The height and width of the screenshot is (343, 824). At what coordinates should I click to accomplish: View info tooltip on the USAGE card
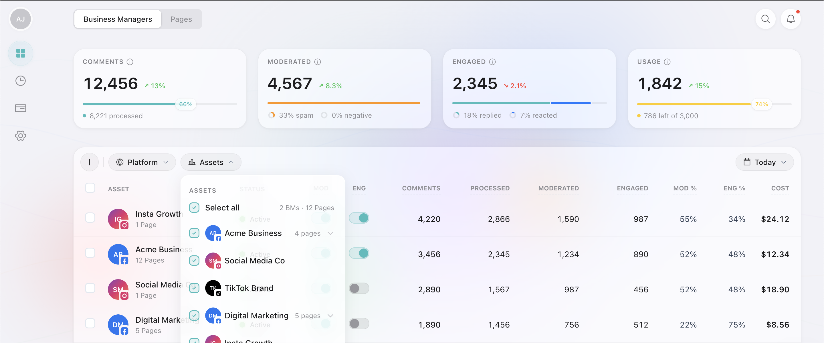coord(667,62)
